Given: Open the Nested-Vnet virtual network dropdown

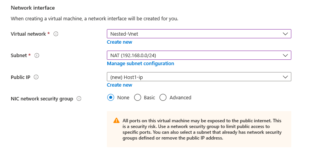Looking at the screenshot, I should pos(192,34).
